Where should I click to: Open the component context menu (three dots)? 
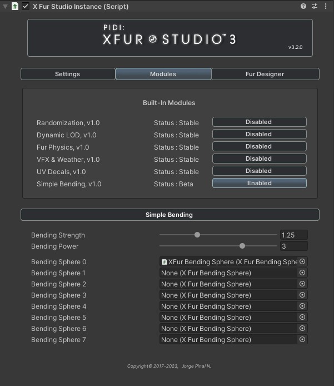click(x=326, y=7)
